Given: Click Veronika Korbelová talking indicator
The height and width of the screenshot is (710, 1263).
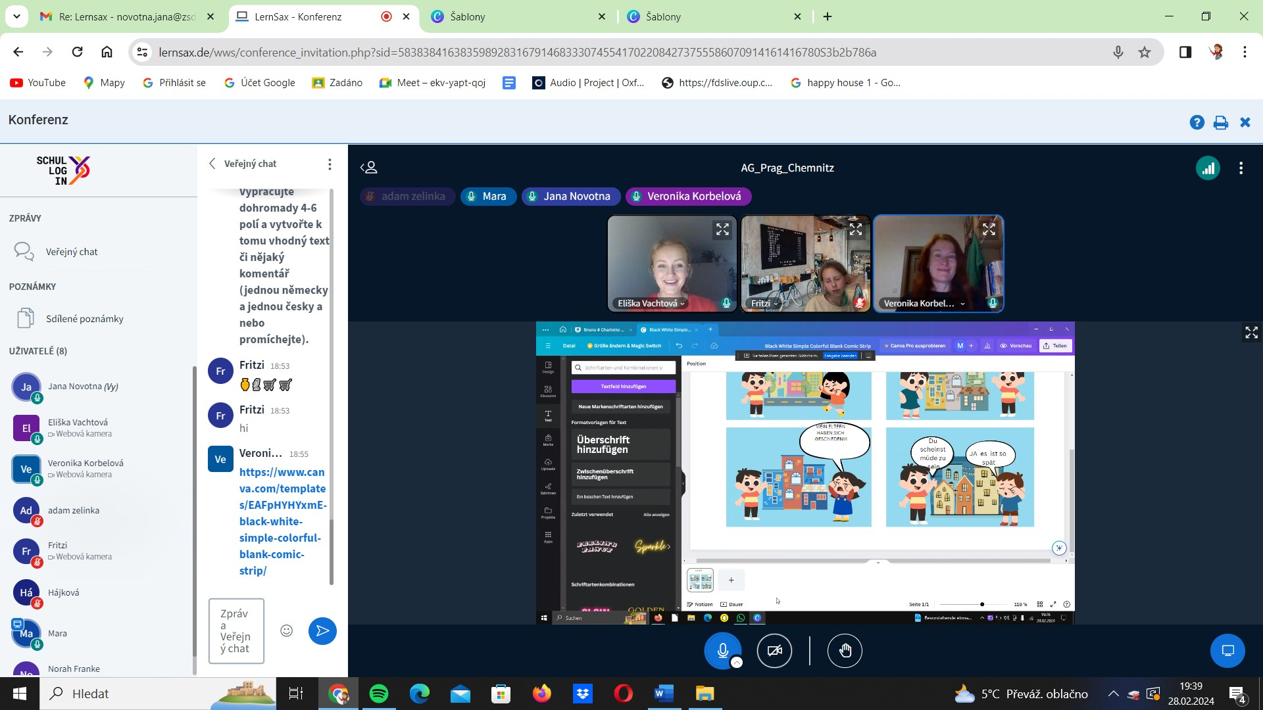Looking at the screenshot, I should tap(687, 196).
